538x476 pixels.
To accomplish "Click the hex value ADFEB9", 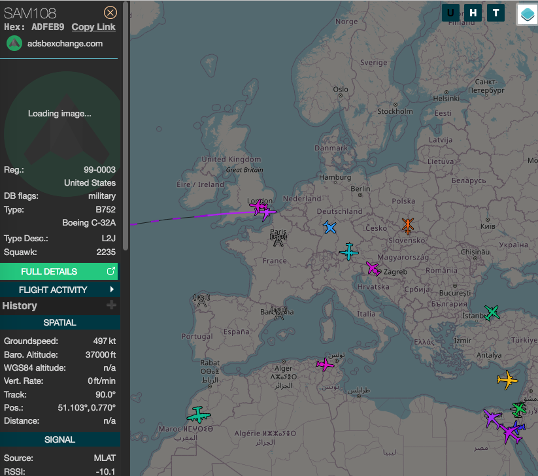I will coord(48,27).
